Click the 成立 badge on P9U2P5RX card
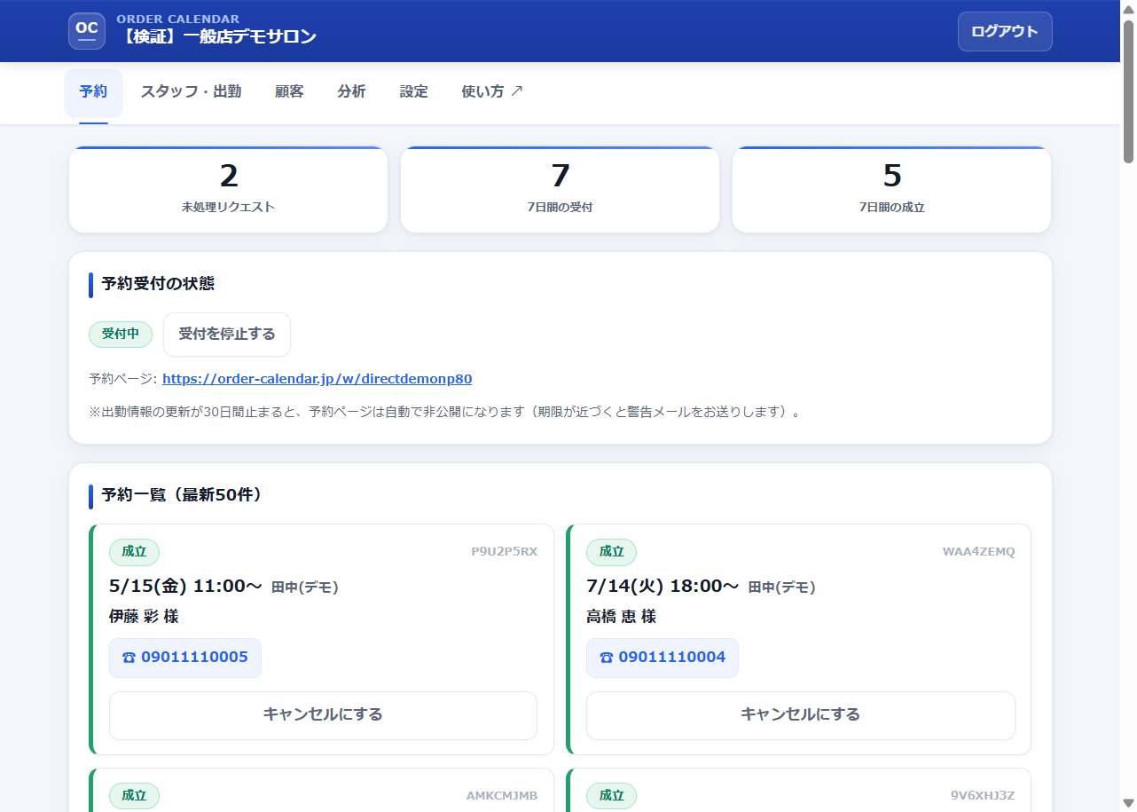This screenshot has height=812, width=1137. pos(134,552)
